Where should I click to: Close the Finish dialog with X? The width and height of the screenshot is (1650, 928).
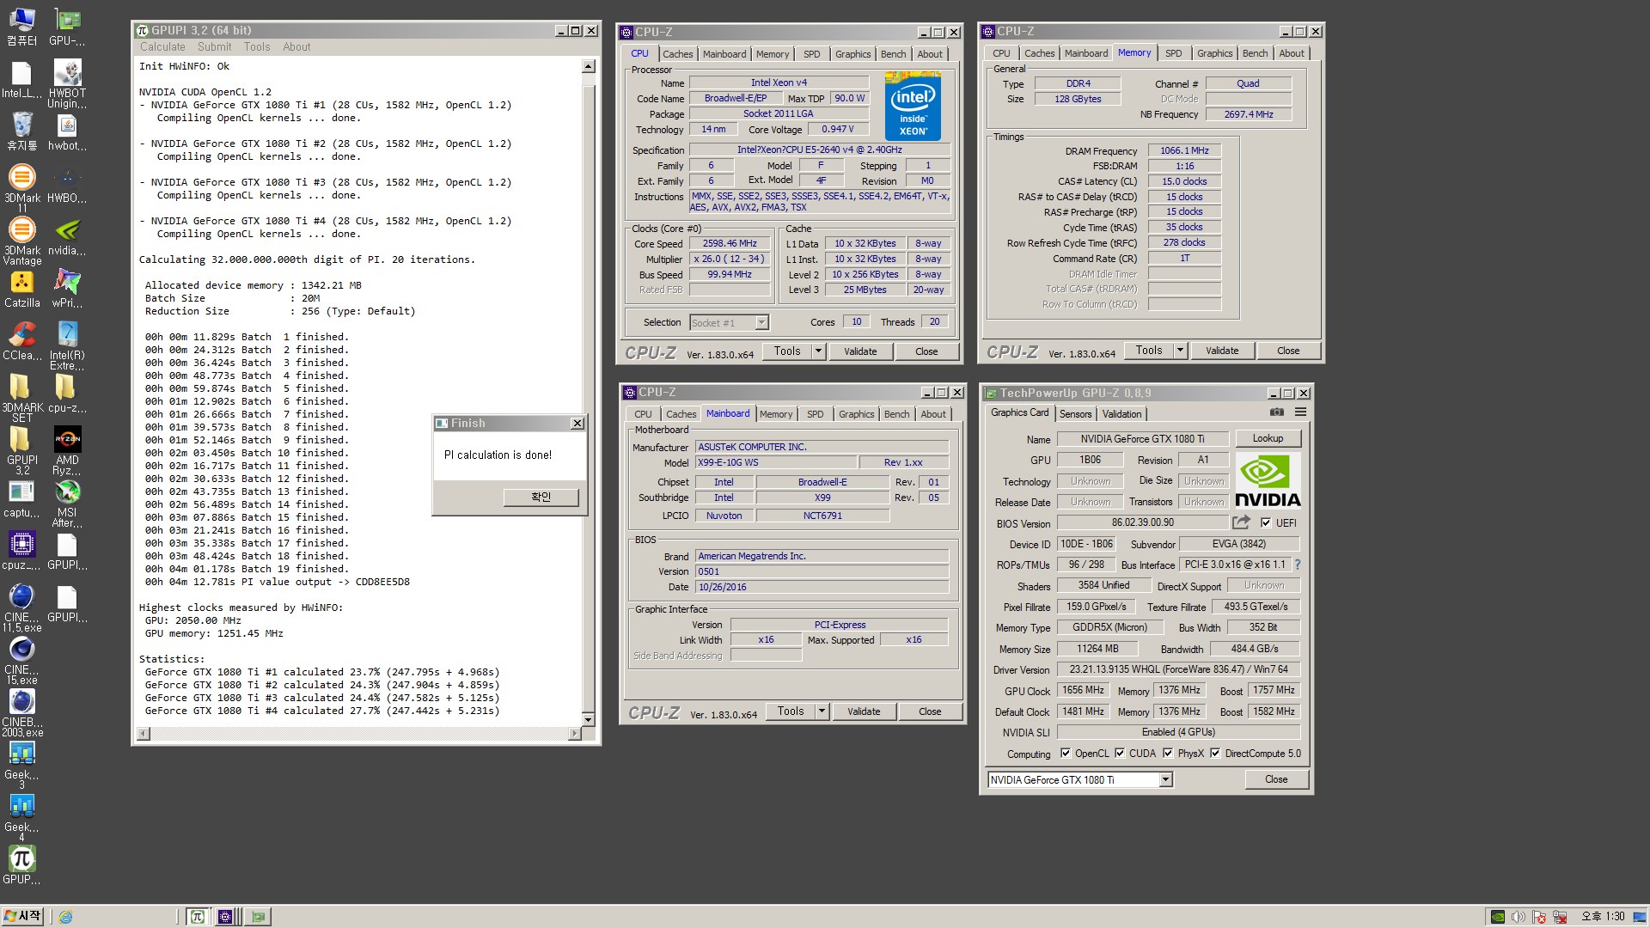pyautogui.click(x=577, y=424)
